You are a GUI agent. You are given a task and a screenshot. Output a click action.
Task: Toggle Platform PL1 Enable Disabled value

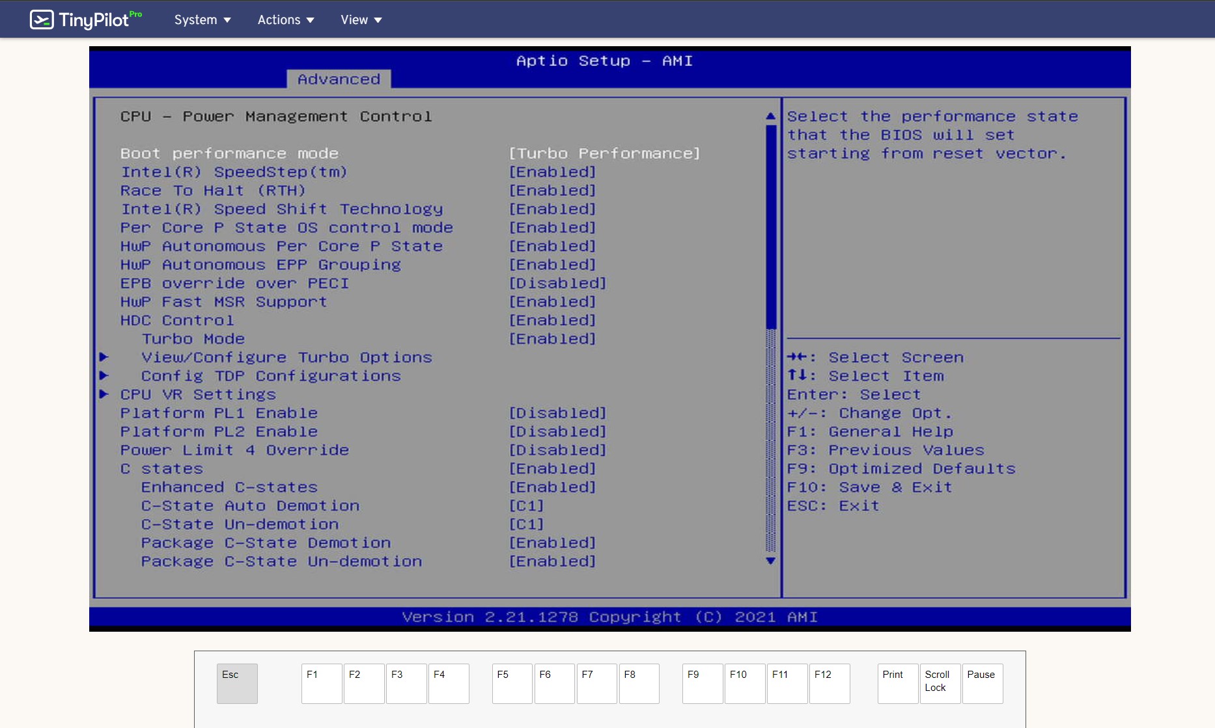tap(557, 413)
